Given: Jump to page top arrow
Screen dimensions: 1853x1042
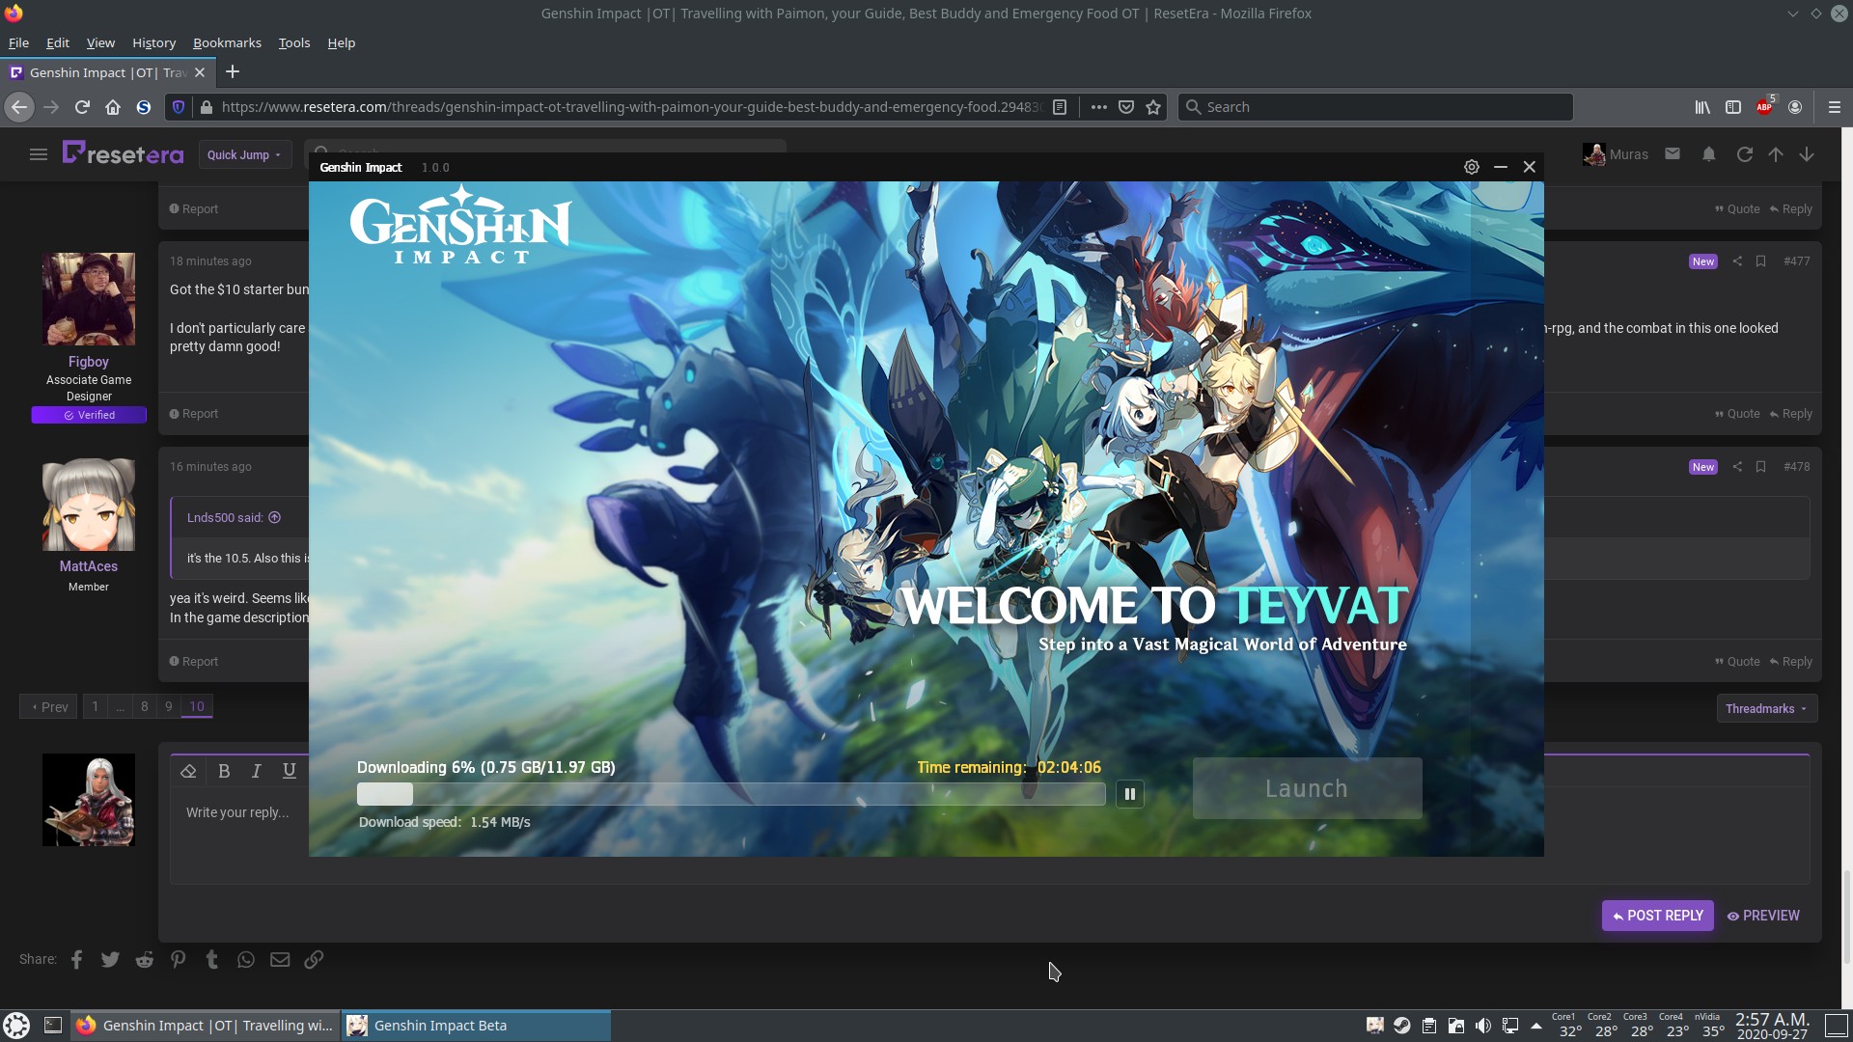Looking at the screenshot, I should tap(1776, 154).
